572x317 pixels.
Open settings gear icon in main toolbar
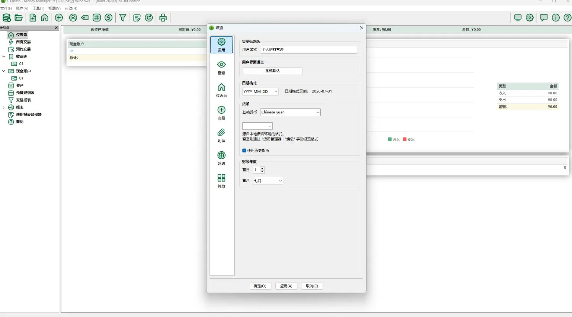coord(530,18)
